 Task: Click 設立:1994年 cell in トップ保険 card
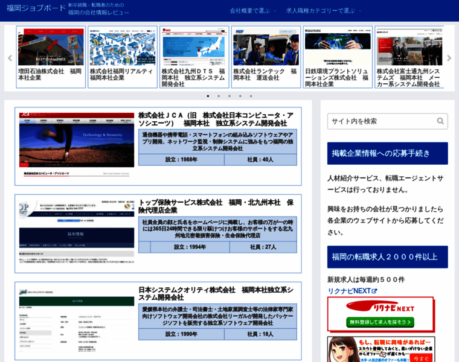[x=190, y=247]
